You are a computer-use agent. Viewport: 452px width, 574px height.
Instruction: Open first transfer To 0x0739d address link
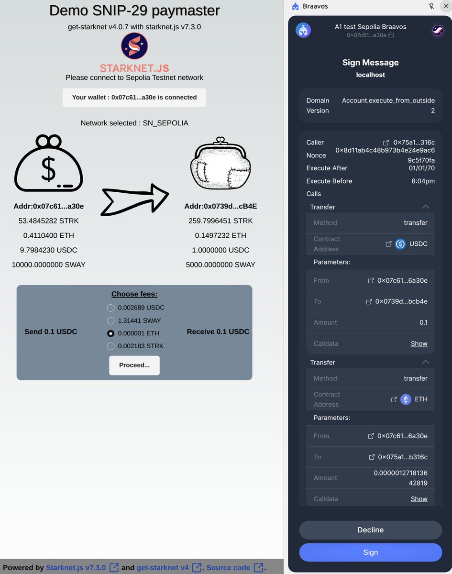point(369,302)
